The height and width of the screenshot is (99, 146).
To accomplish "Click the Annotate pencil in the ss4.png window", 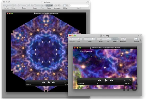I will tap(123, 39).
